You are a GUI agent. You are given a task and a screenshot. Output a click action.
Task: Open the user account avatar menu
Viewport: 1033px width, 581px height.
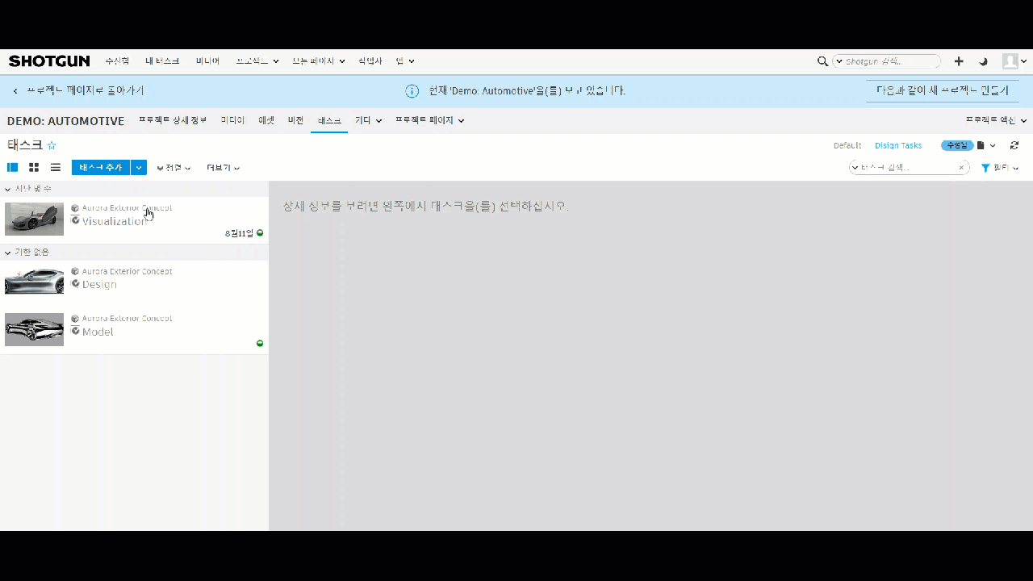(1011, 61)
